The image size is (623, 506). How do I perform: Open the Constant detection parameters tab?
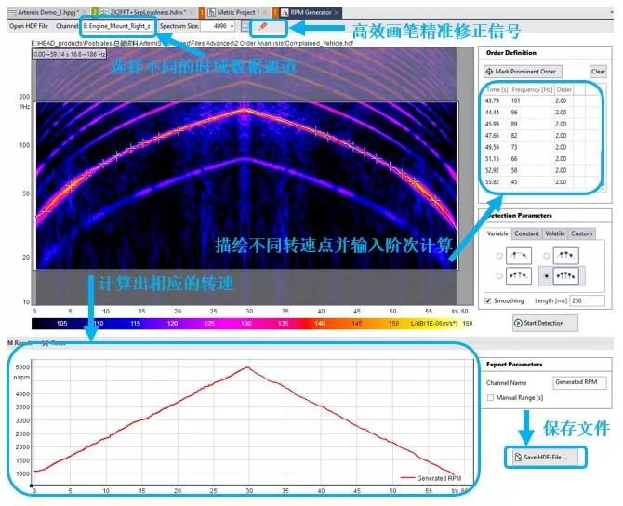point(525,233)
